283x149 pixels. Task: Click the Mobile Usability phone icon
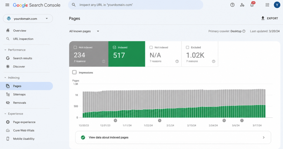[8, 139]
